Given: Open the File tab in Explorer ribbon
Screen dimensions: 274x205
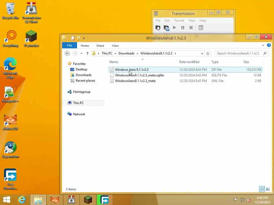Looking at the screenshot, I should [70, 45].
